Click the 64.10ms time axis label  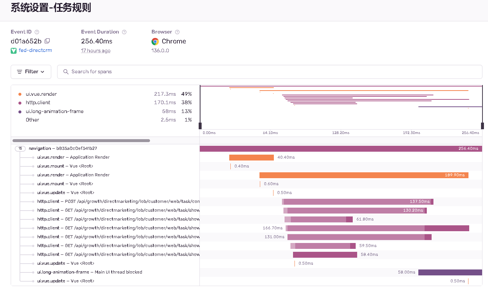tap(271, 133)
